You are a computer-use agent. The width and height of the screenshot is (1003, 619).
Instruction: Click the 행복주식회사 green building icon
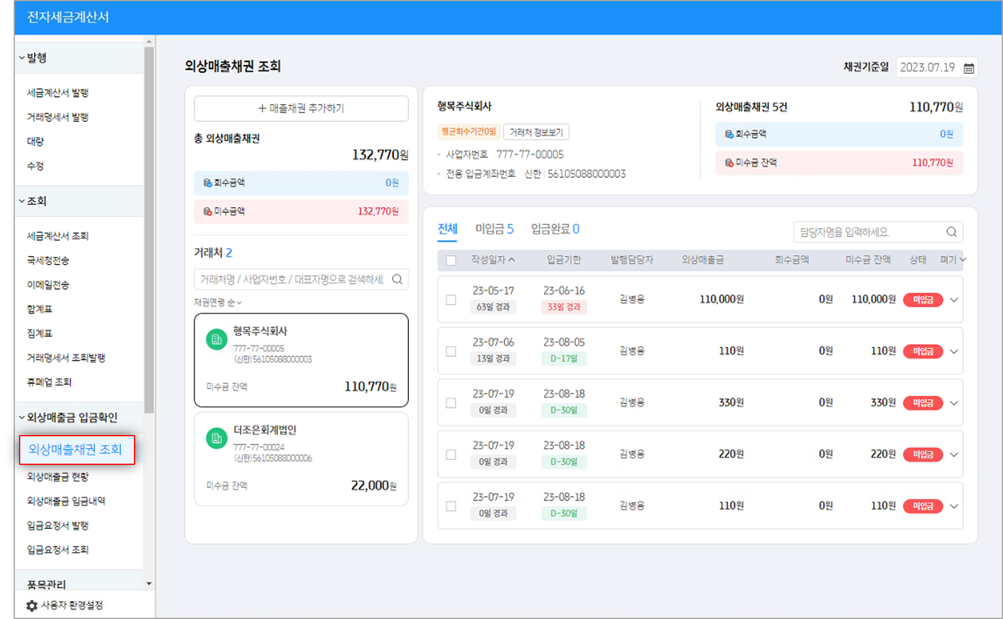pyautogui.click(x=217, y=339)
